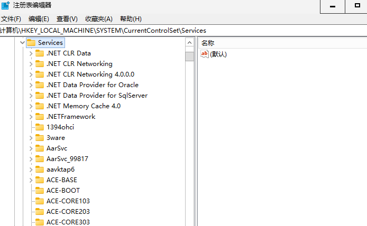Screen dimensions: 367x226
Task: Expand the .NET CLR Data key
Action: 31,53
